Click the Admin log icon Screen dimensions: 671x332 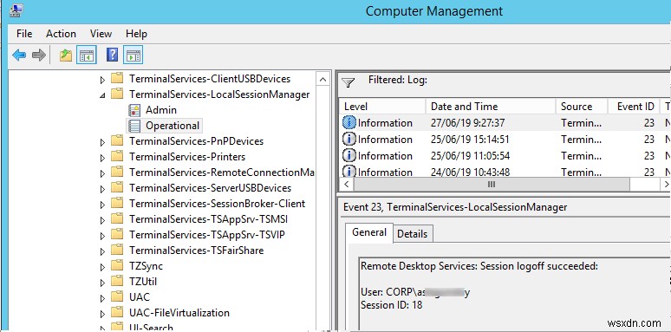134,110
